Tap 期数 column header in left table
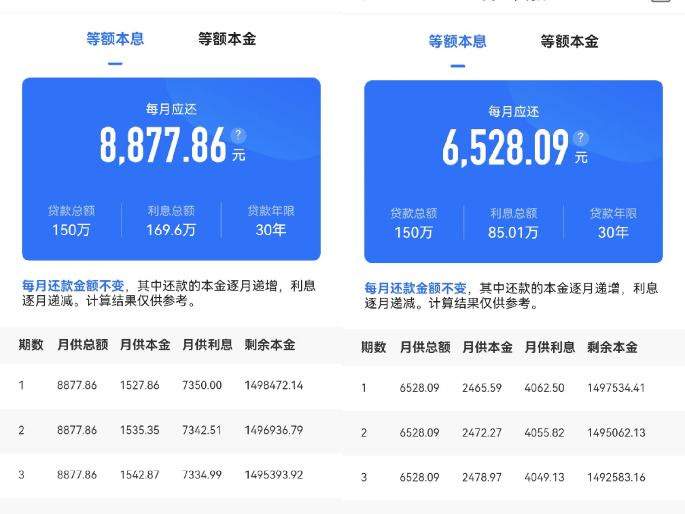Viewport: 685px width, 514px height. tap(31, 345)
